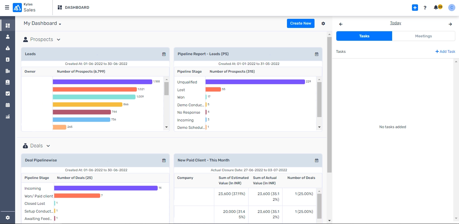The width and height of the screenshot is (459, 224).
Task: Click the 1,188 purple bar in Leads chart
Action: tap(102, 82)
